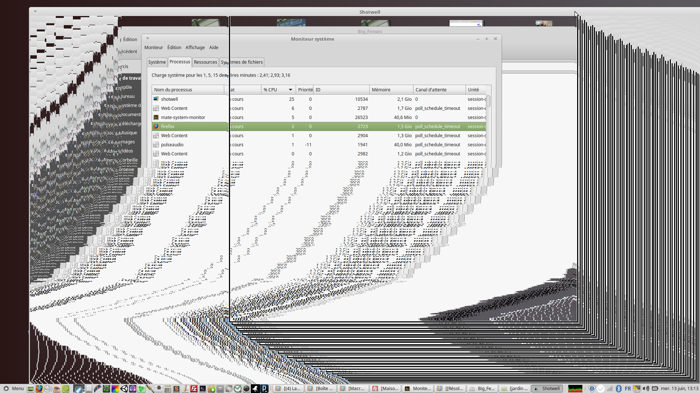The image size is (700, 393).
Task: Click the battery indicator icon
Action: [x=655, y=389]
